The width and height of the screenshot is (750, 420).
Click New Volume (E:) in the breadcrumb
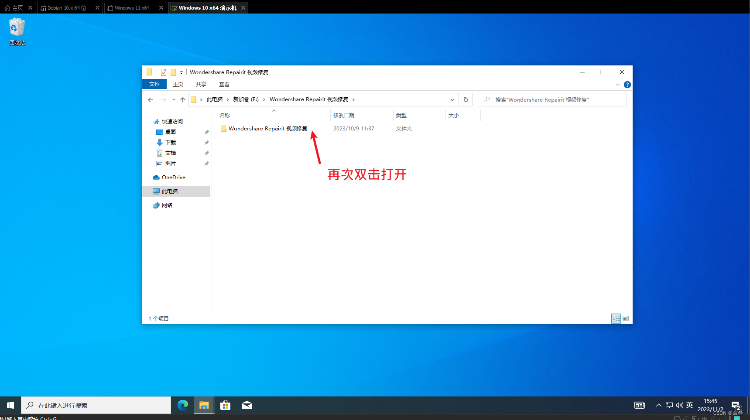click(x=246, y=99)
